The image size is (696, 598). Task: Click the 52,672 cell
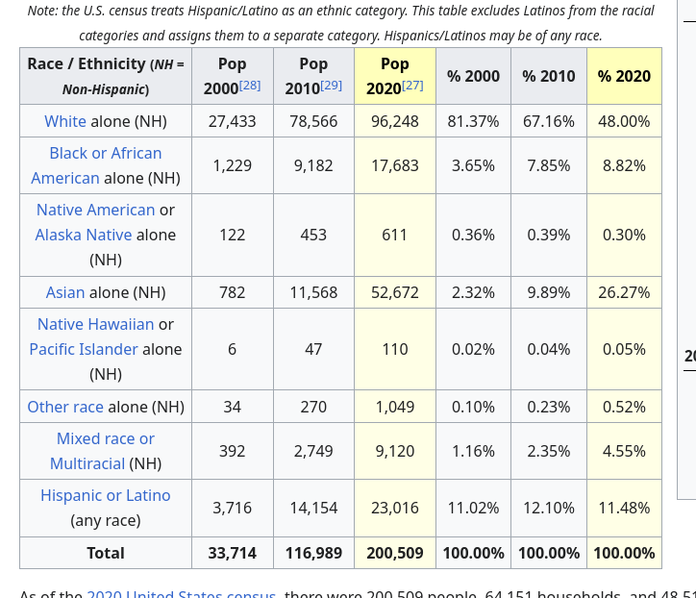(x=395, y=292)
